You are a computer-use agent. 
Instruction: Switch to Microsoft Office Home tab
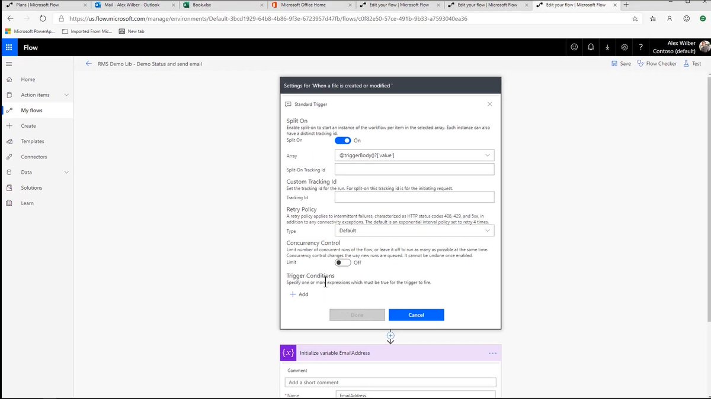[x=311, y=5]
